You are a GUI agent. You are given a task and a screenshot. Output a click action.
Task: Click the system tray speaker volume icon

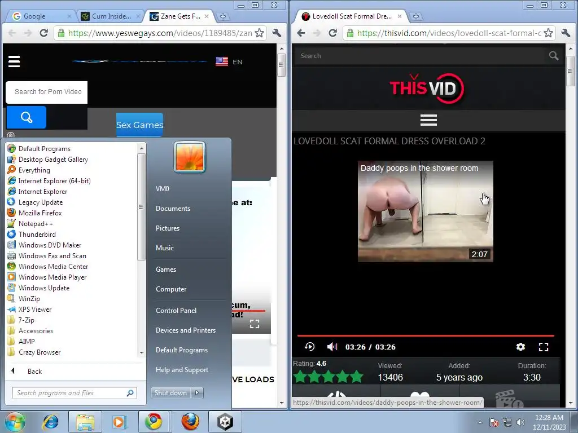[520, 422]
